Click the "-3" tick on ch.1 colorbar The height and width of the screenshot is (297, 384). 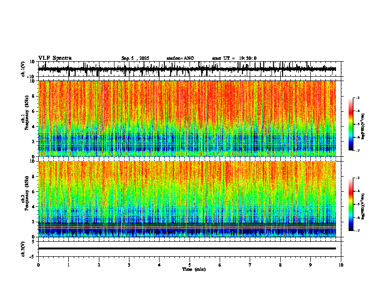point(358,98)
